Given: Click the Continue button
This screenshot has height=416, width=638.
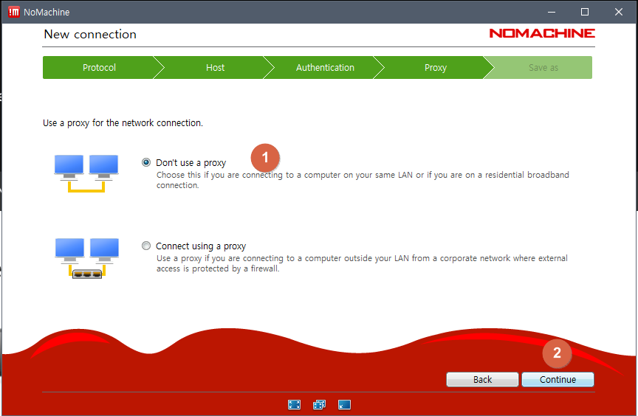Looking at the screenshot, I should point(558,379).
